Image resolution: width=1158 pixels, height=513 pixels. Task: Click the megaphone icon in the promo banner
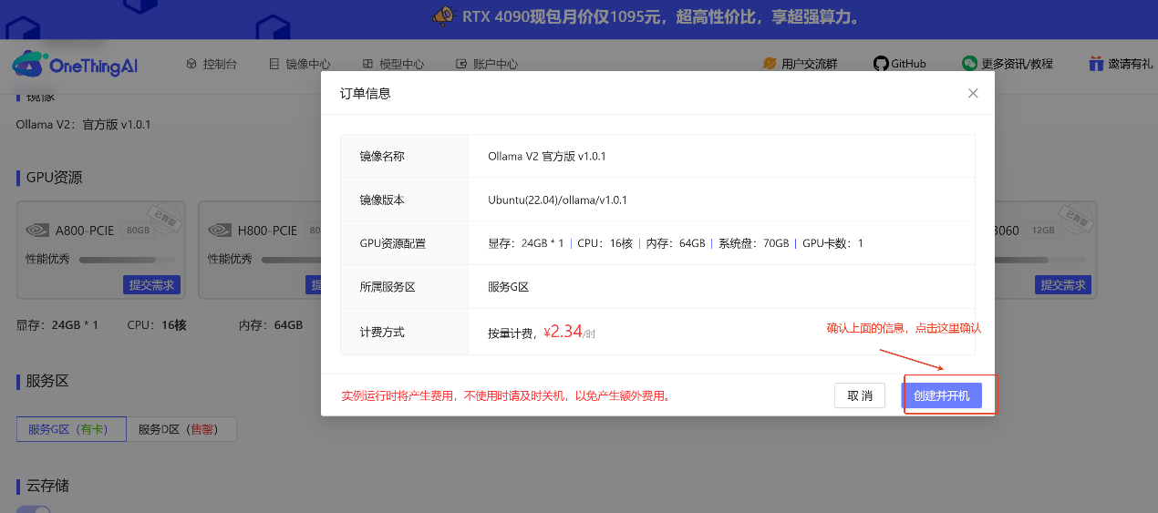(443, 16)
